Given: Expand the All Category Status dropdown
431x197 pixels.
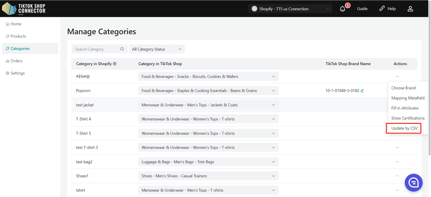Looking at the screenshot, I should (157, 49).
